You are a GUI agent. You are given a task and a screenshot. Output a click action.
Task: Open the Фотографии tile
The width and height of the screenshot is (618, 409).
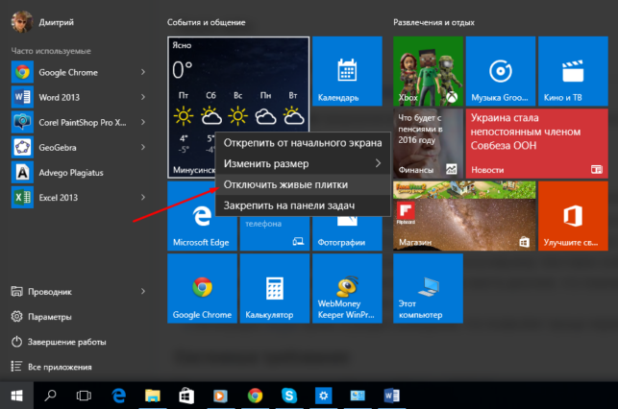(x=347, y=234)
